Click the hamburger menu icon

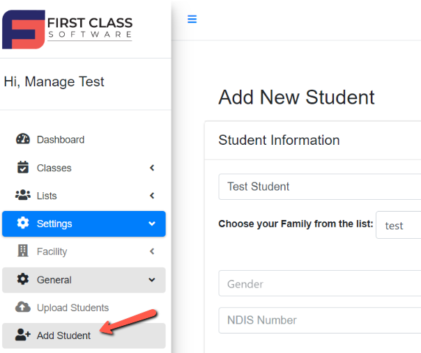point(192,19)
